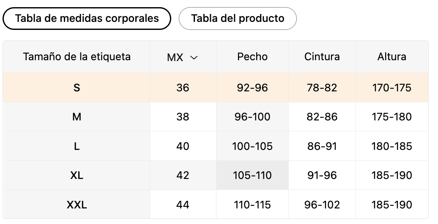Select the L size row label
Screen dimensions: 438x224
(77, 146)
